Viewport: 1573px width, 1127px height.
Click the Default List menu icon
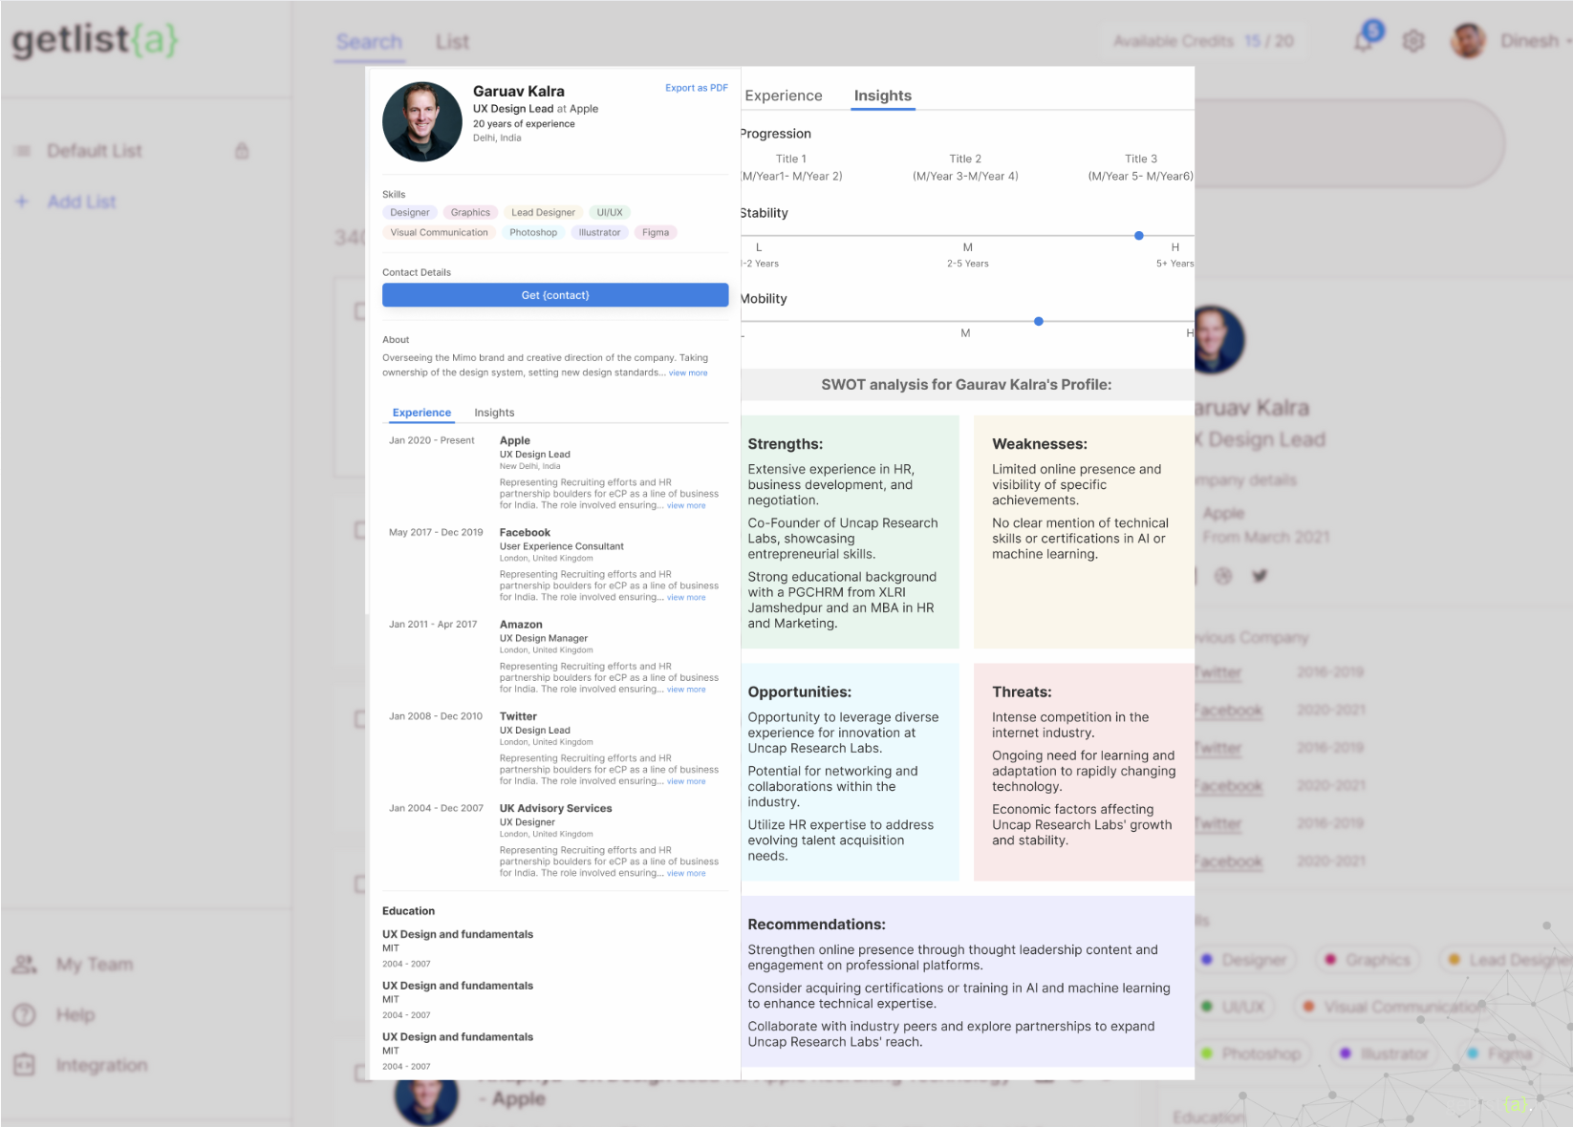[x=23, y=151]
